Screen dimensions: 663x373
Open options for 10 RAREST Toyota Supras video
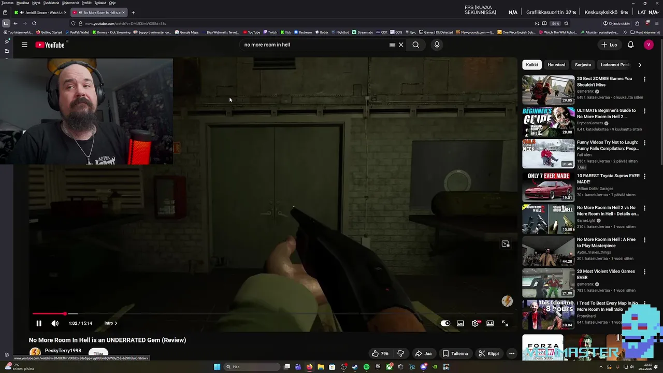click(644, 176)
